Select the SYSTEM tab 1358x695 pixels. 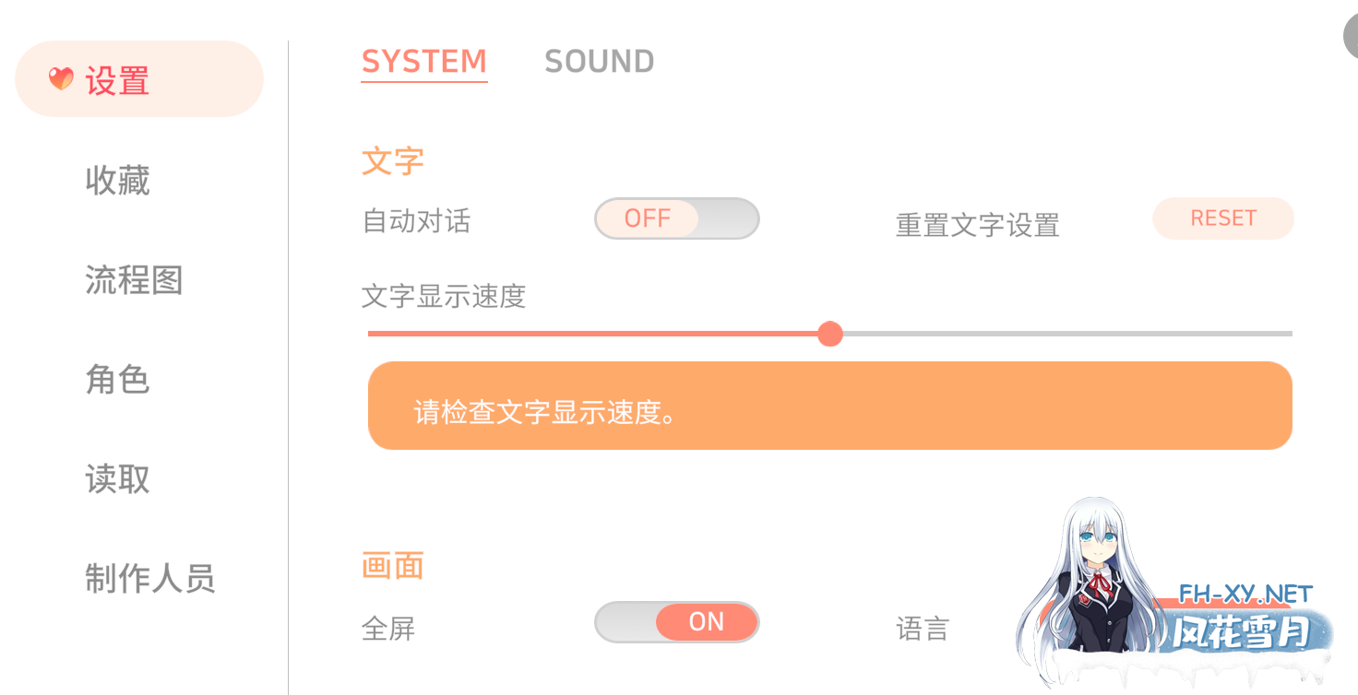click(x=423, y=61)
